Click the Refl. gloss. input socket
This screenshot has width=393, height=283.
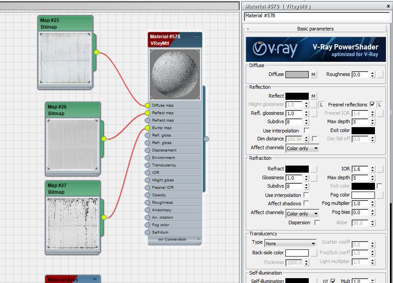click(x=147, y=136)
